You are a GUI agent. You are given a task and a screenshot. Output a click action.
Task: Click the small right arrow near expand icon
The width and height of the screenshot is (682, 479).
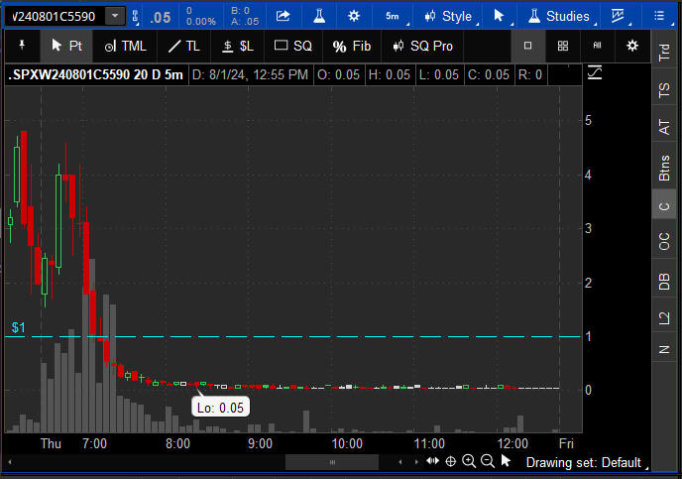416,462
